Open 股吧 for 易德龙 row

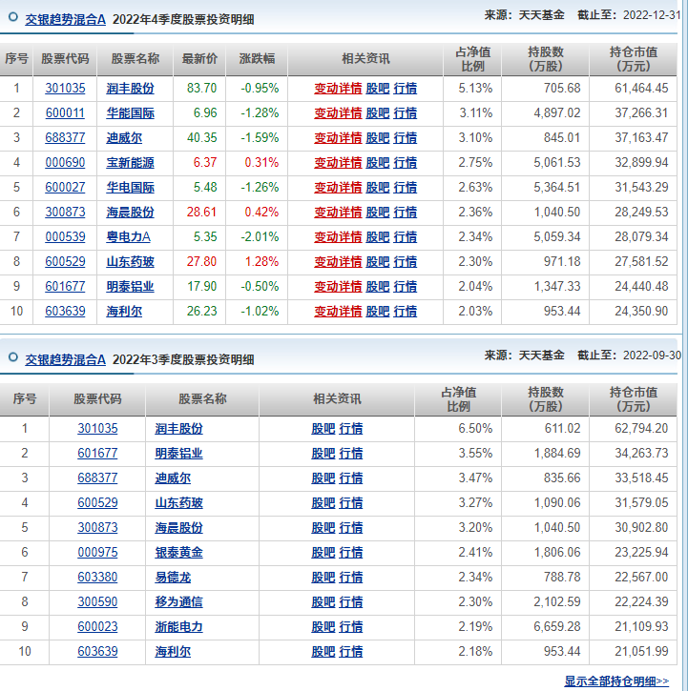(x=323, y=577)
